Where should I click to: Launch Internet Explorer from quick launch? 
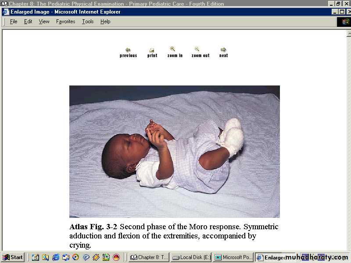(x=56, y=257)
